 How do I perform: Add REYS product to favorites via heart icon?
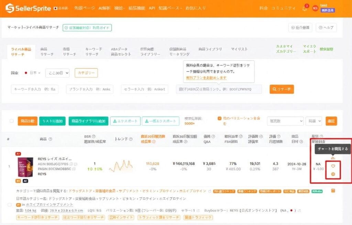(333, 166)
